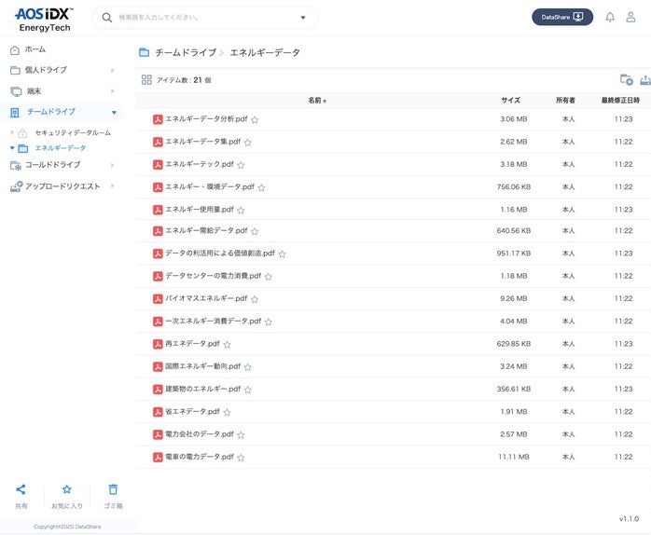The width and height of the screenshot is (651, 535).
Task: Click the DataShare button
Action: pos(562,17)
